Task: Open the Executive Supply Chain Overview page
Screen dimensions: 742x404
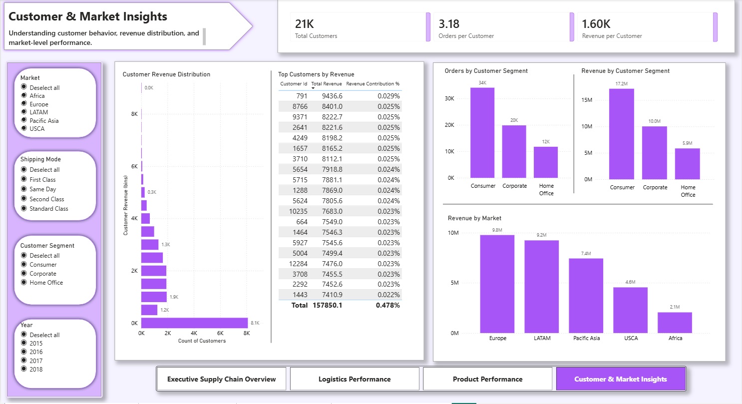Action: [221, 379]
